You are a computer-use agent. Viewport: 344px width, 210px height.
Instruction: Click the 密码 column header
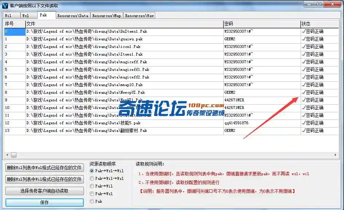(262, 24)
